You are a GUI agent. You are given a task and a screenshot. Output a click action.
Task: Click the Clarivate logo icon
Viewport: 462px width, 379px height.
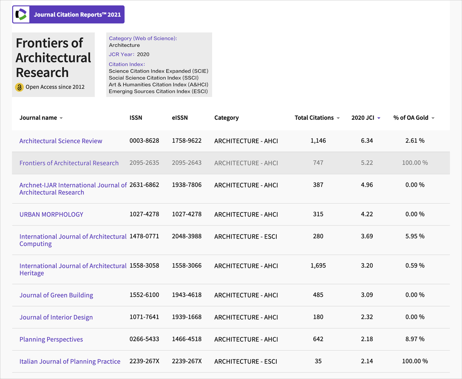21,15
